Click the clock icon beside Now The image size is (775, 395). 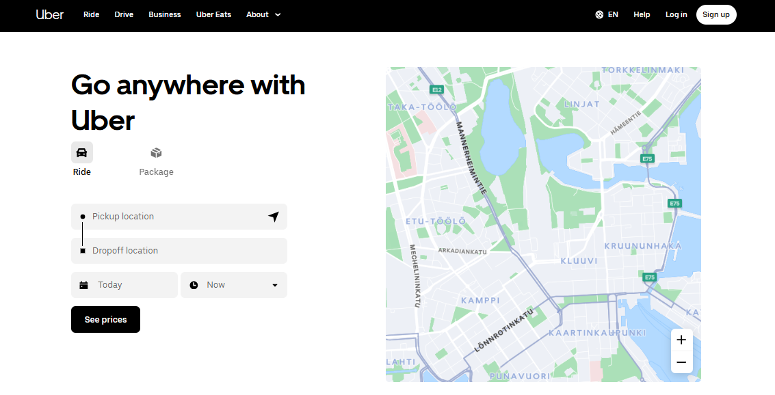194,285
